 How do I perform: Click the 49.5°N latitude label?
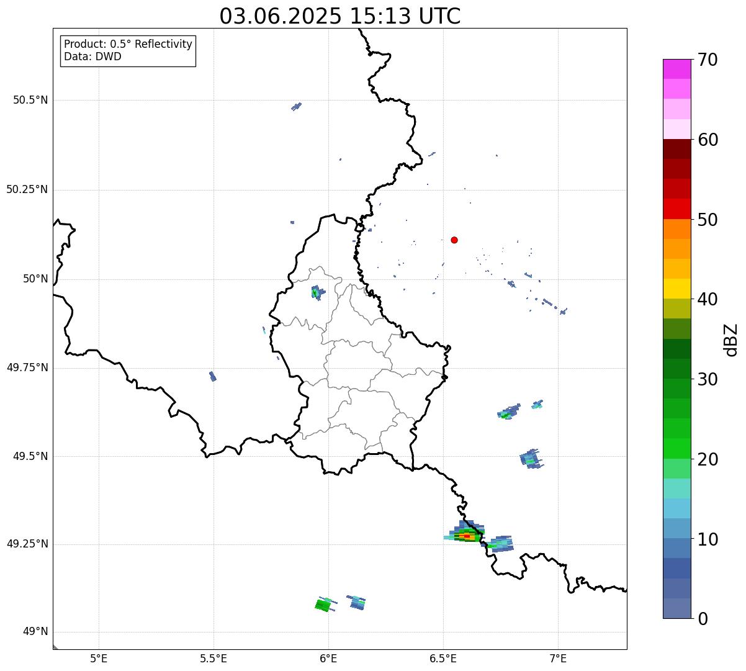[30, 456]
